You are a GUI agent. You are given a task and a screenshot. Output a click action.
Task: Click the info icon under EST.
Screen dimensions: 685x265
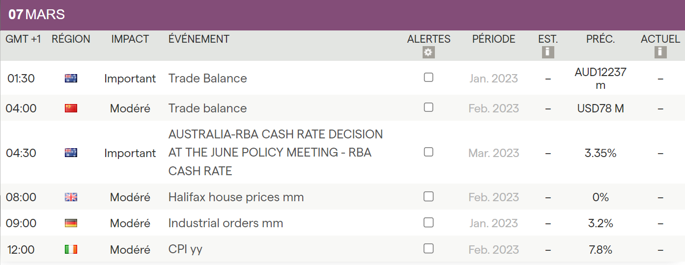click(x=548, y=53)
